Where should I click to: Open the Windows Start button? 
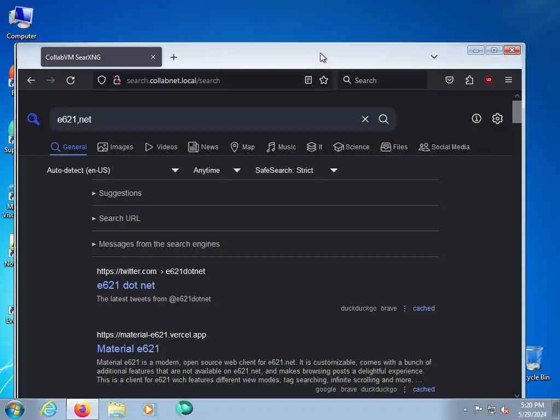point(14,409)
